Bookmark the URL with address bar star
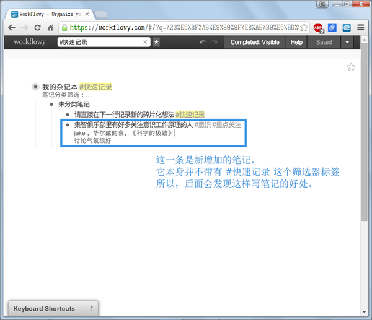372x320 pixels. pos(304,28)
